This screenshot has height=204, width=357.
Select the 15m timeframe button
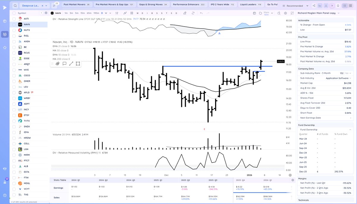pyautogui.click(x=82, y=13)
